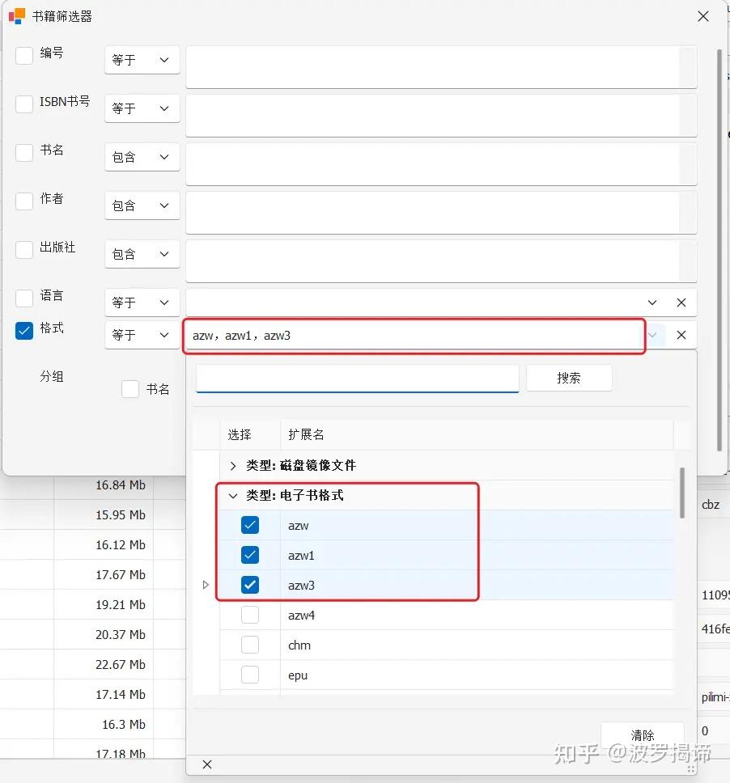730x783 pixels.
Task: Click the 搜索 button
Action: pos(569,378)
